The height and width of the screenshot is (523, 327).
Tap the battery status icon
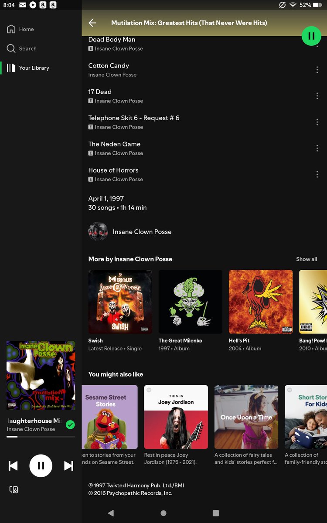(x=317, y=5)
